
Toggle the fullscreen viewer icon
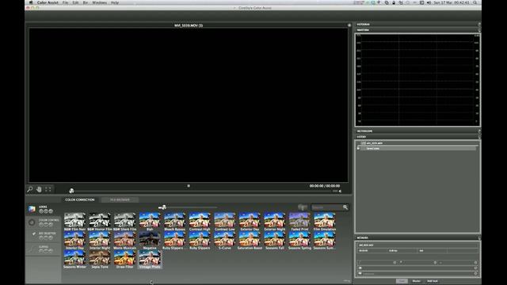48,189
